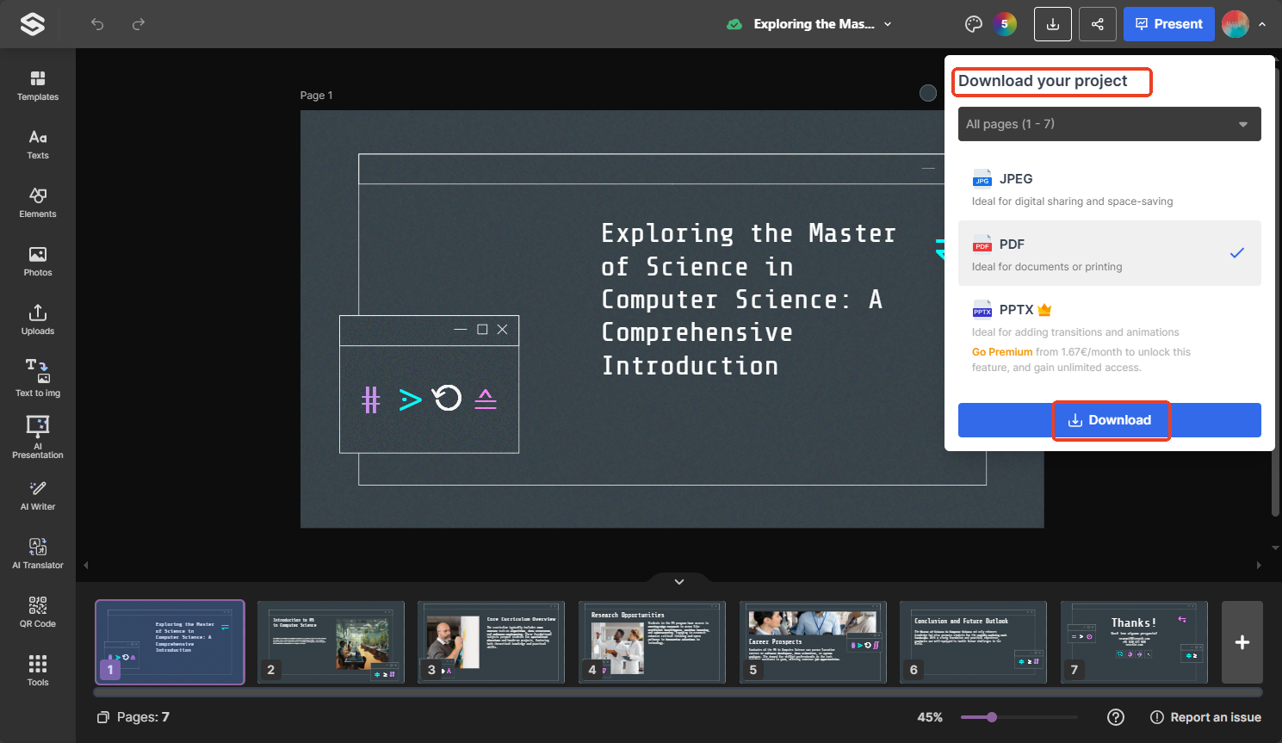Expand the profile menu chevron
The width and height of the screenshot is (1282, 743).
[1262, 24]
